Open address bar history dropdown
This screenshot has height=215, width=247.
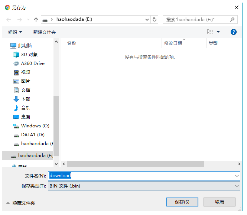147,20
